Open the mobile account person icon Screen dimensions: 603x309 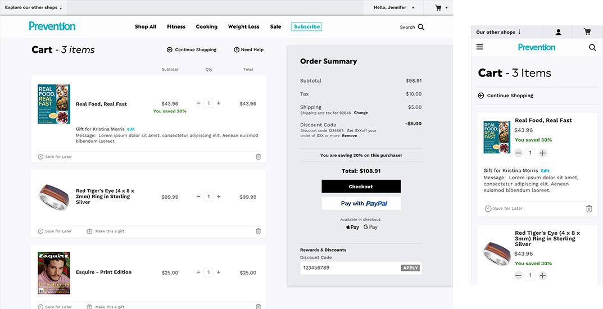point(559,32)
